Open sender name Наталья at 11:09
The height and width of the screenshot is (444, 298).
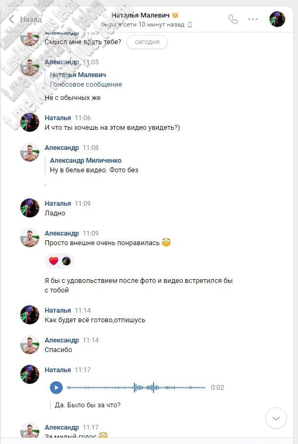[58, 203]
